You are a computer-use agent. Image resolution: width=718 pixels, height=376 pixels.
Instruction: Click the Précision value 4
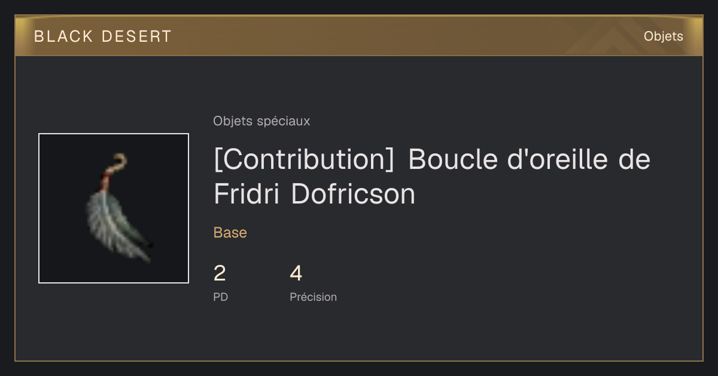click(296, 273)
